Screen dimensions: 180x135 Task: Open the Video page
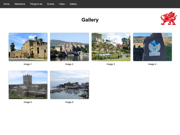[62, 4]
